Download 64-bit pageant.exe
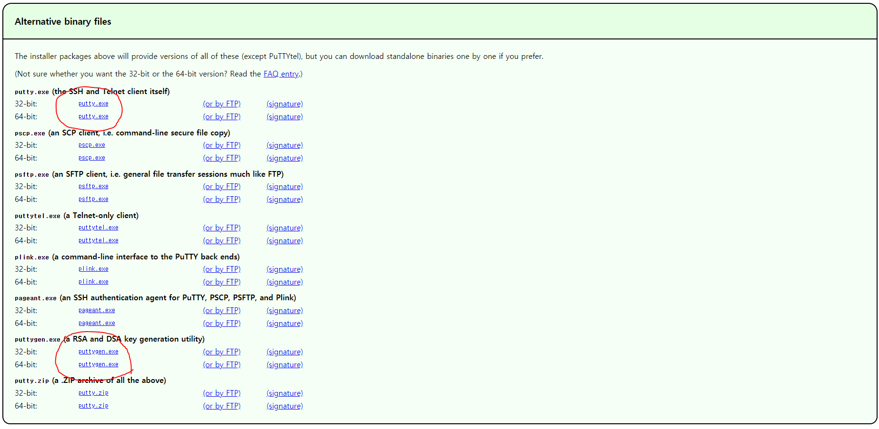Viewport: 879px width, 429px height. pos(97,323)
